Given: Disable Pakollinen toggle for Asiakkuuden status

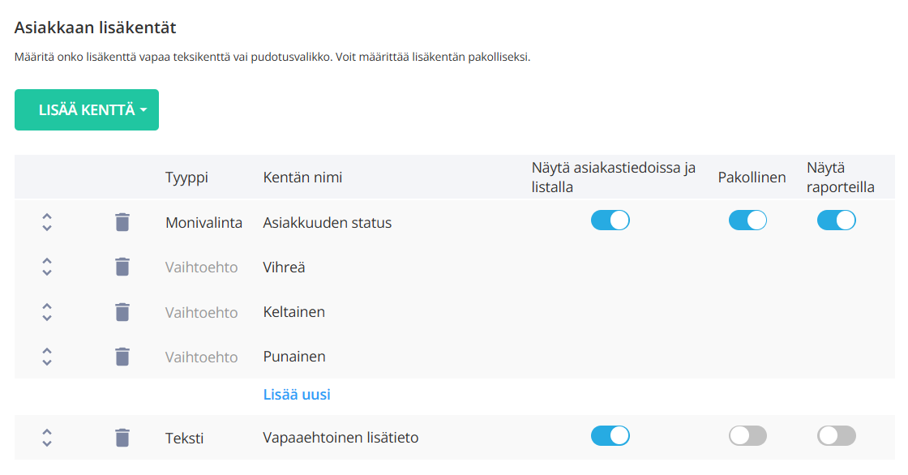Looking at the screenshot, I should click(747, 220).
